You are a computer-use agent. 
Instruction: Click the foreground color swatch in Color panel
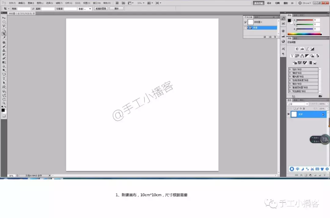click(x=289, y=20)
